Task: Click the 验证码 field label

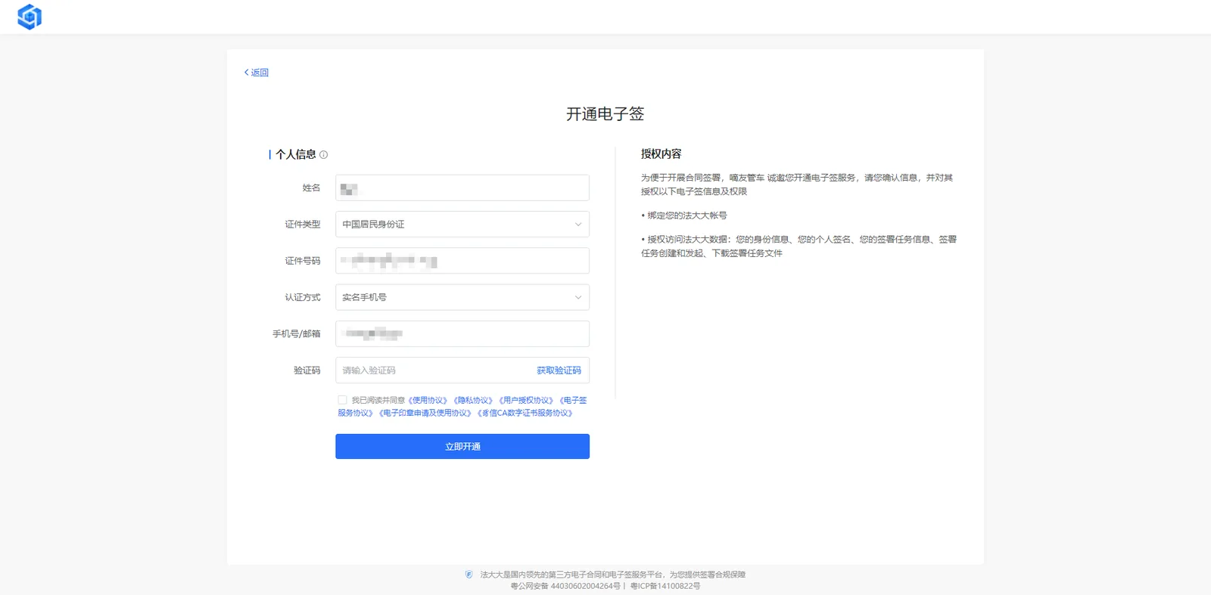Action: [307, 370]
